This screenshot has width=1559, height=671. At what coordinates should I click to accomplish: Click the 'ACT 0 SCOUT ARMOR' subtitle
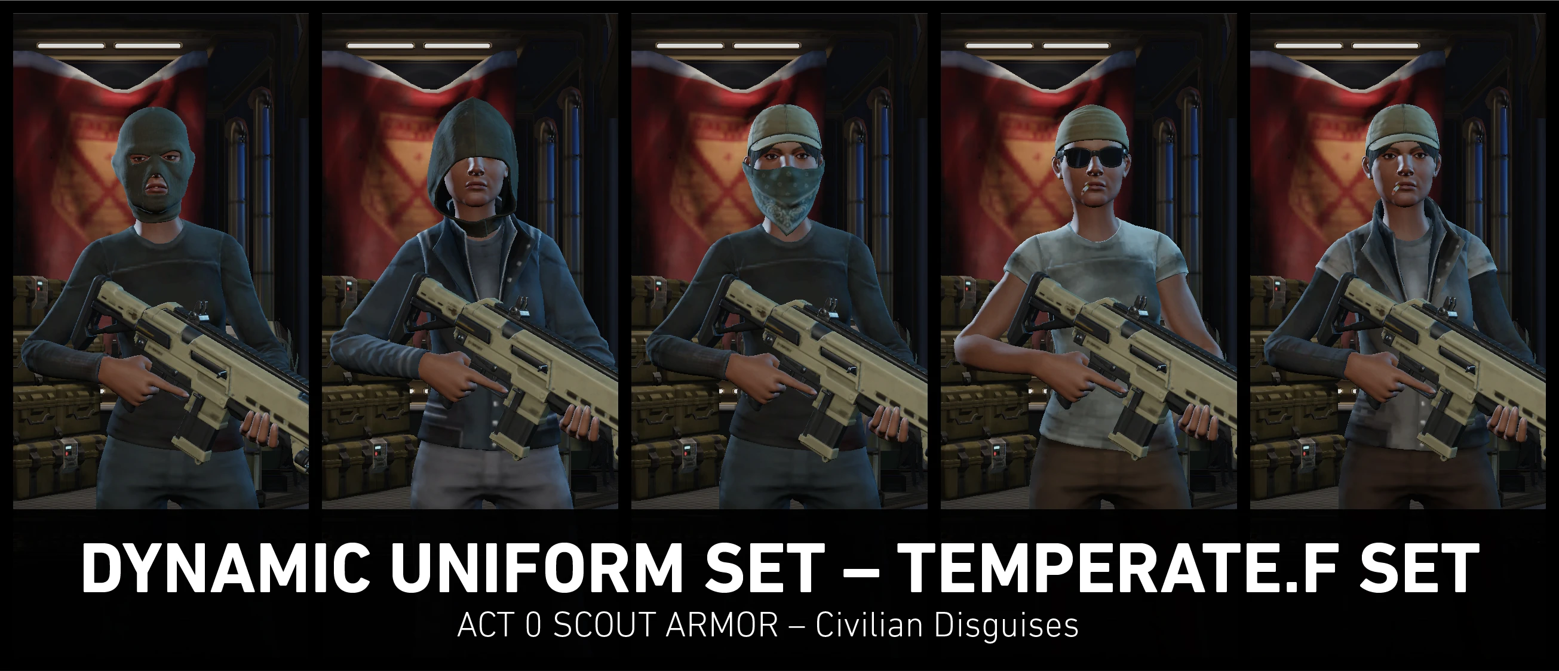[618, 625]
